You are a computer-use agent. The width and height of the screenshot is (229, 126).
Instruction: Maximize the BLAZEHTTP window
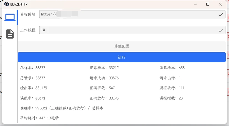pyautogui.click(x=208, y=4)
